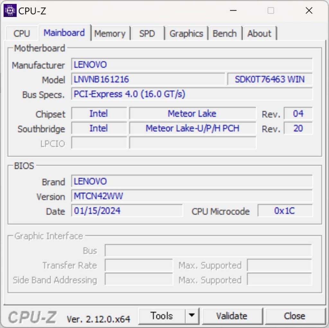Image resolution: width=329 pixels, height=328 pixels.
Task: Click the Meteor Lake-U/P/H PCH field
Action: click(192, 128)
